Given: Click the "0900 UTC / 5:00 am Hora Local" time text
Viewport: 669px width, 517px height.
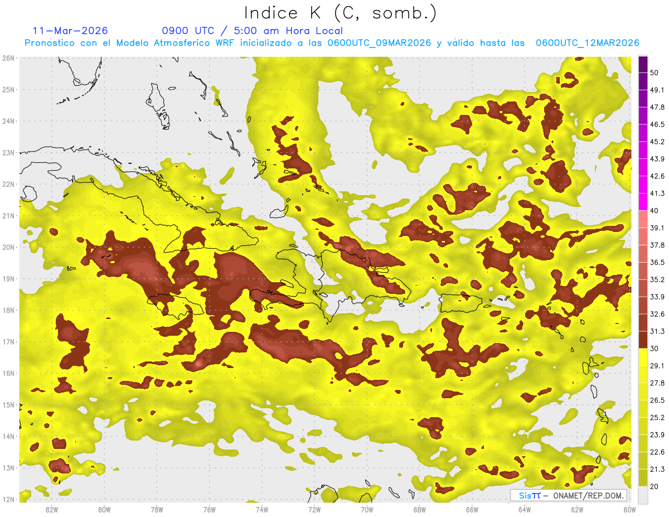Looking at the screenshot, I should (252, 31).
